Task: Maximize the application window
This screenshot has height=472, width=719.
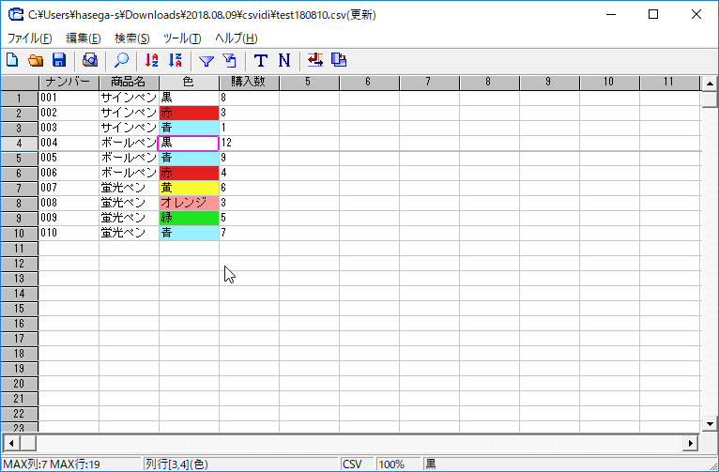Action: (x=653, y=15)
